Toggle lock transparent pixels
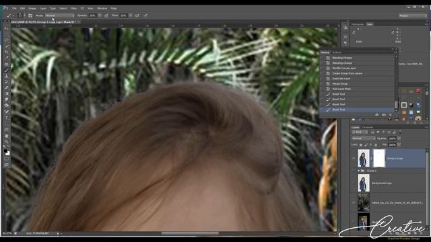 [x=361, y=145]
